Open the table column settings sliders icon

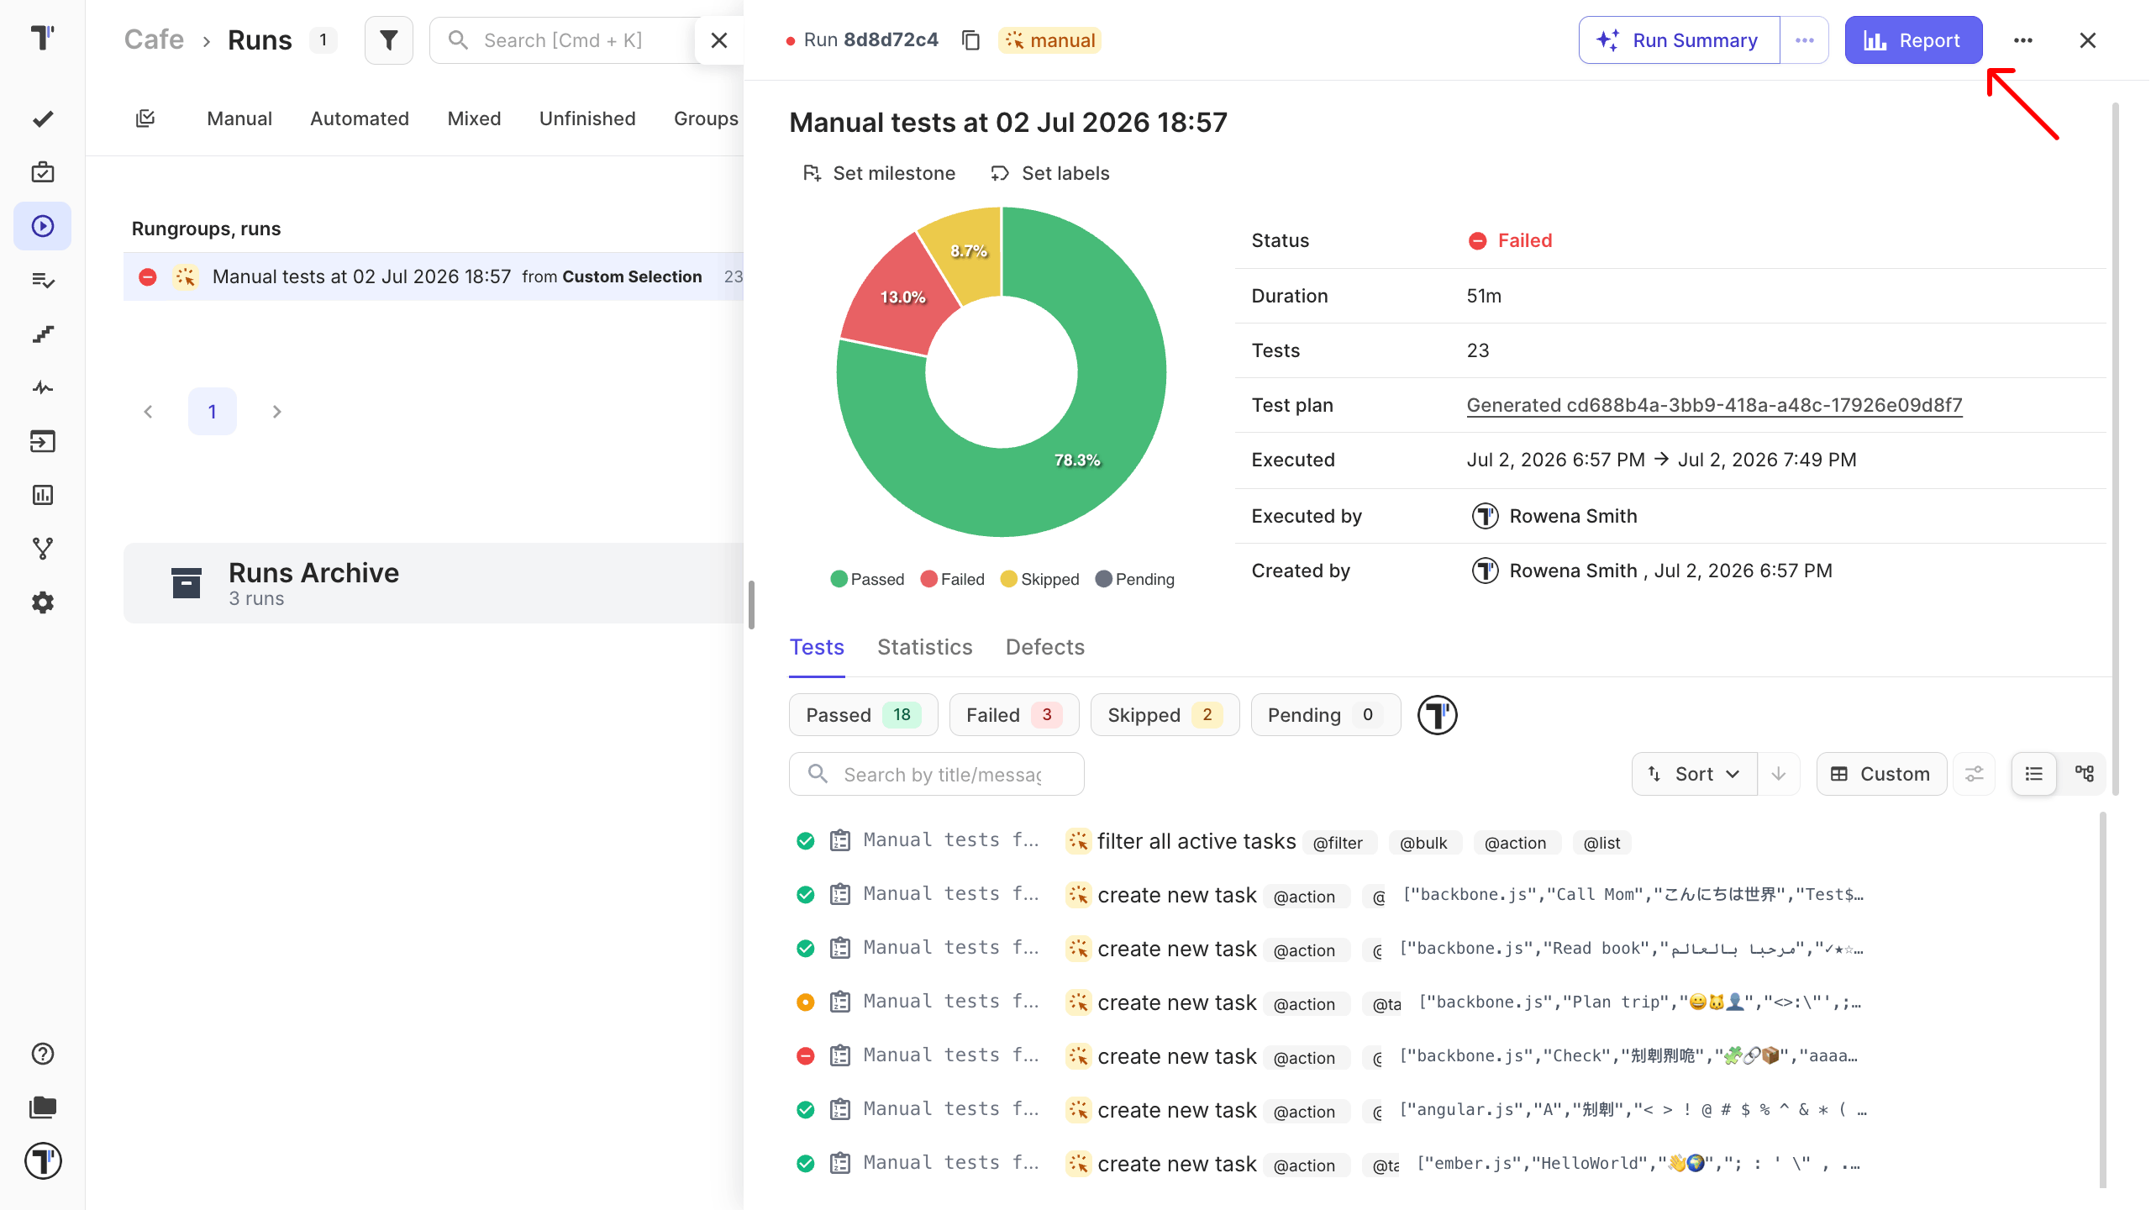[x=1974, y=774]
